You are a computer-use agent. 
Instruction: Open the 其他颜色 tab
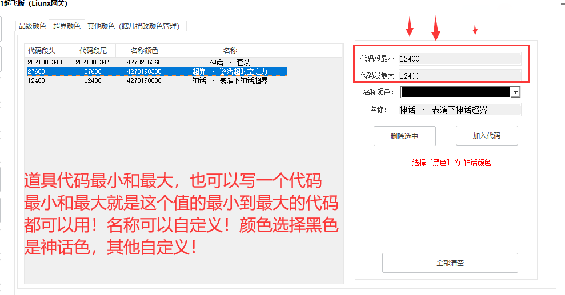click(135, 26)
